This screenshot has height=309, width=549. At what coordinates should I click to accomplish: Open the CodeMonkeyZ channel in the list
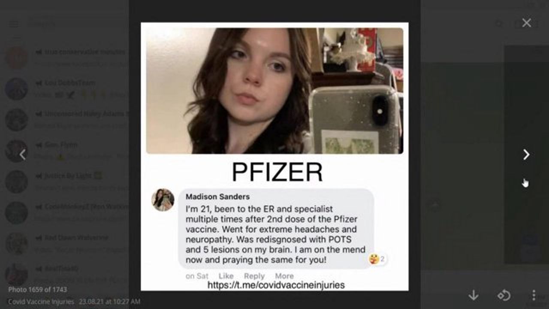64,213
